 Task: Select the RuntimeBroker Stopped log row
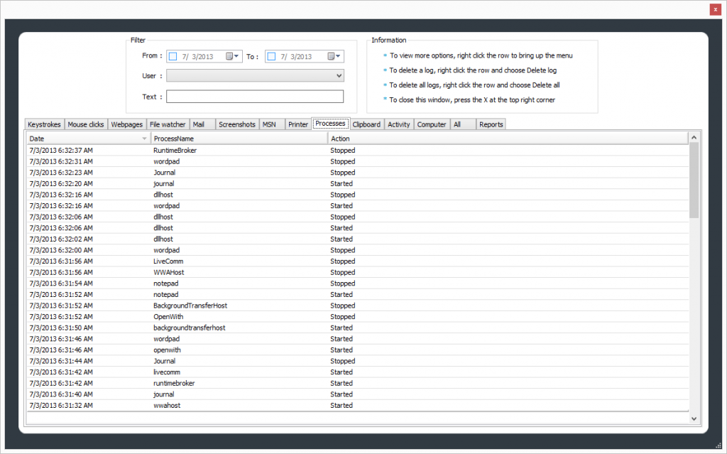(284, 151)
